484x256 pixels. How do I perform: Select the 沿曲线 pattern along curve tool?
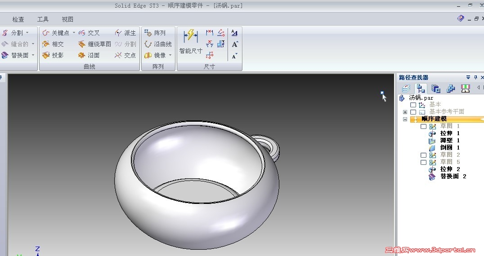tap(158, 44)
